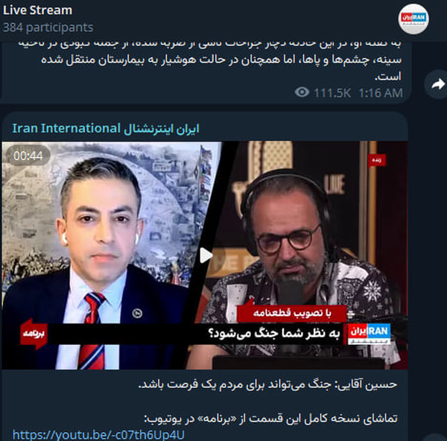Click the forward arrow beside the 1:16 AM message
Image resolution: width=447 pixels, height=441 pixels.
point(437,84)
